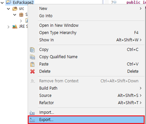Open the Refactor submenu arrow
This screenshot has height=124, width=146.
point(141,103)
